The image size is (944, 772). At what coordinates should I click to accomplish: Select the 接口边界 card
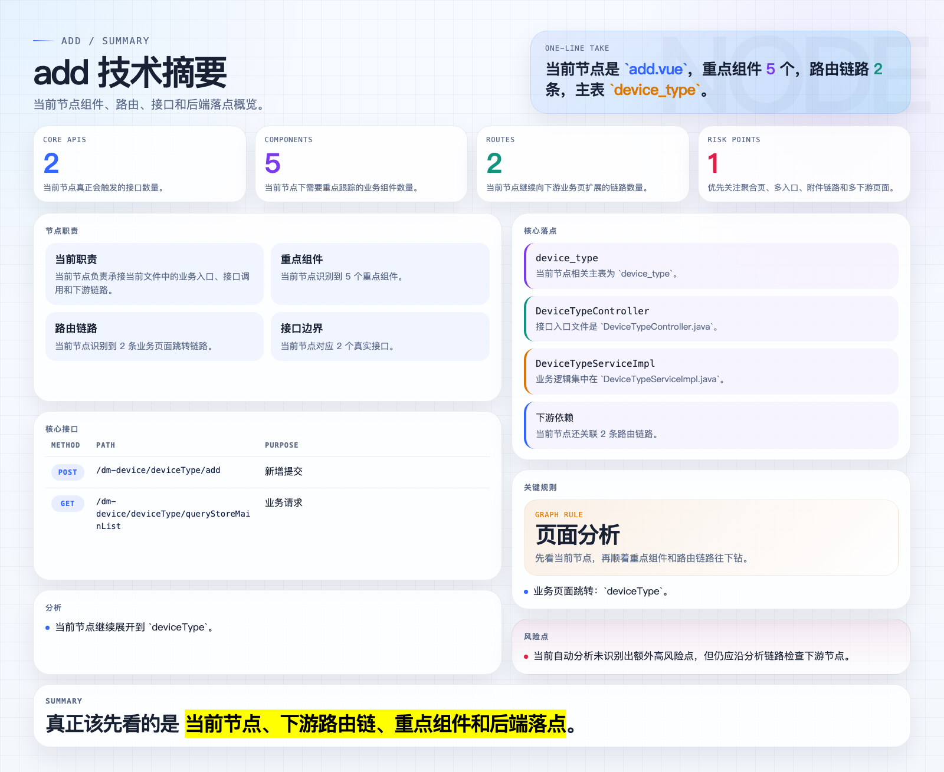(x=380, y=337)
